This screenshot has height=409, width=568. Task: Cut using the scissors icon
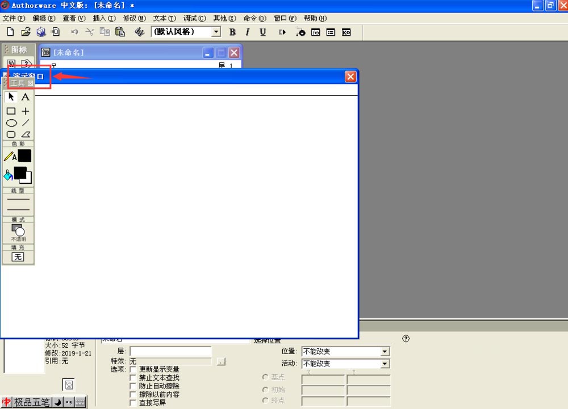[90, 32]
